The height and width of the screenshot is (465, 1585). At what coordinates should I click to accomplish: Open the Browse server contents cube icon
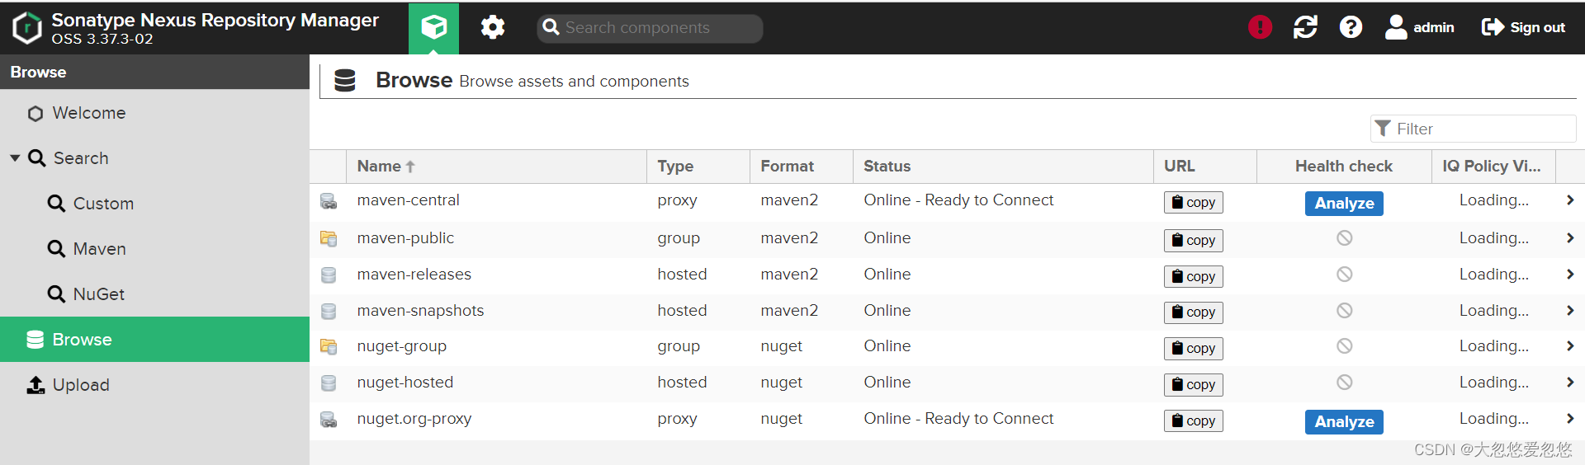[433, 28]
